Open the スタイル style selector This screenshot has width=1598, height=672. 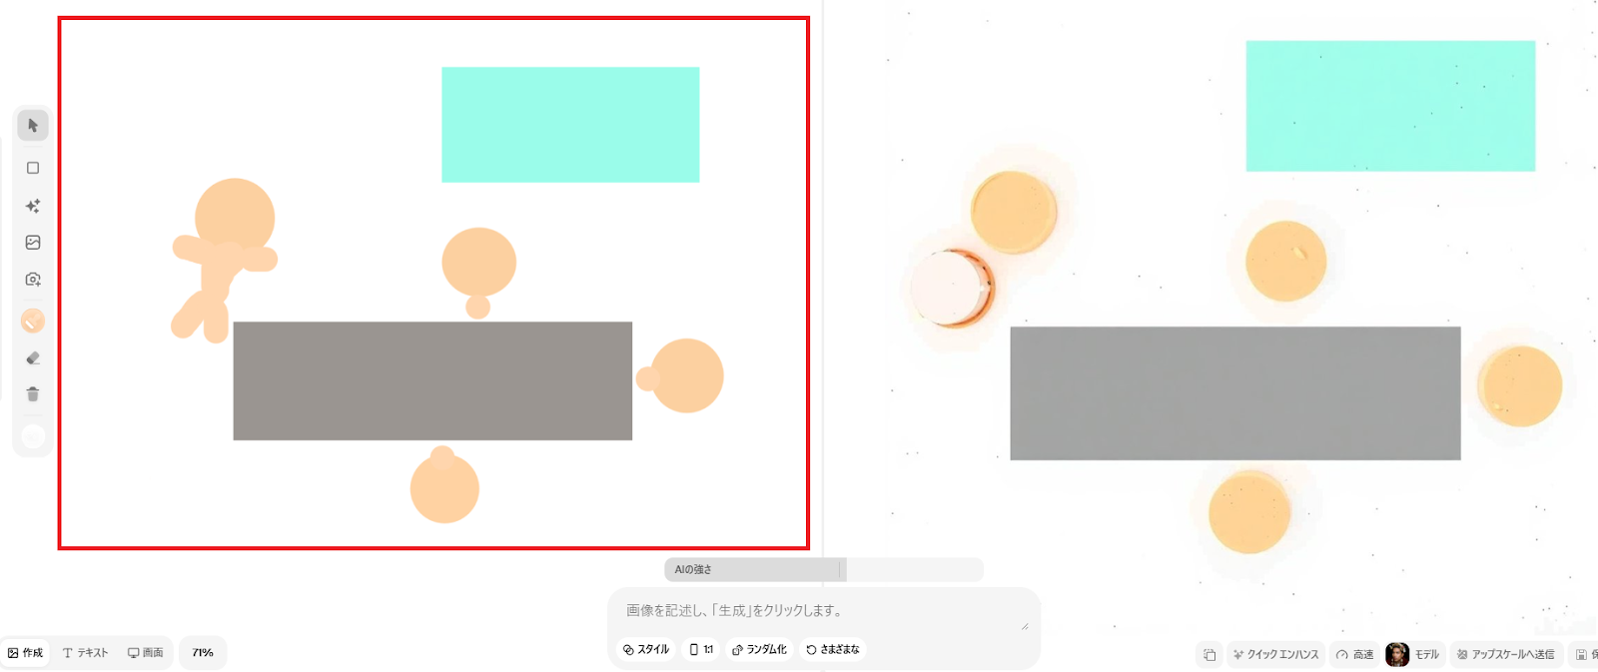[x=646, y=650]
